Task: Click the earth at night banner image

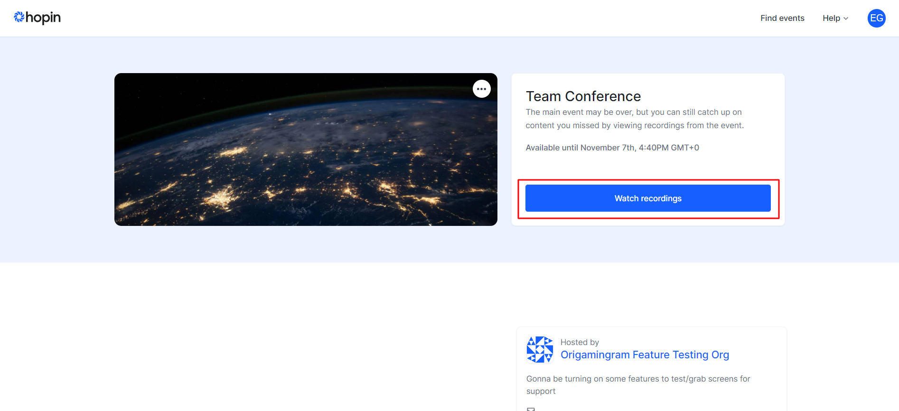Action: [306, 149]
